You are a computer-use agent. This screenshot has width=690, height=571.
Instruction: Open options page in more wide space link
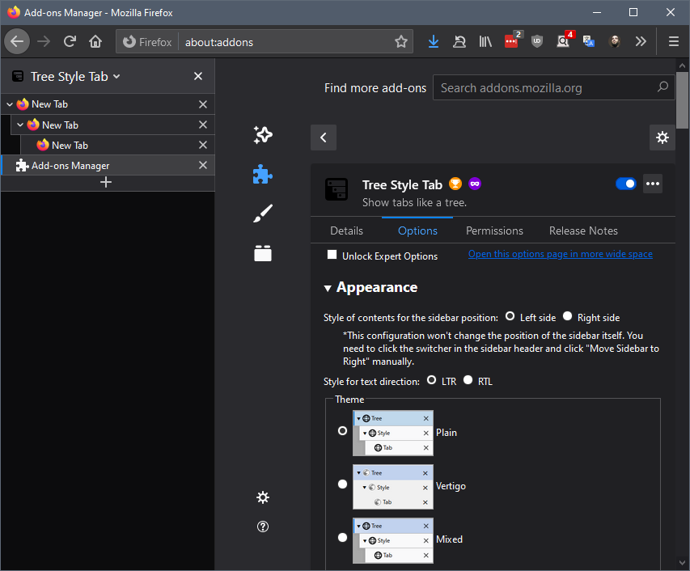coord(561,254)
